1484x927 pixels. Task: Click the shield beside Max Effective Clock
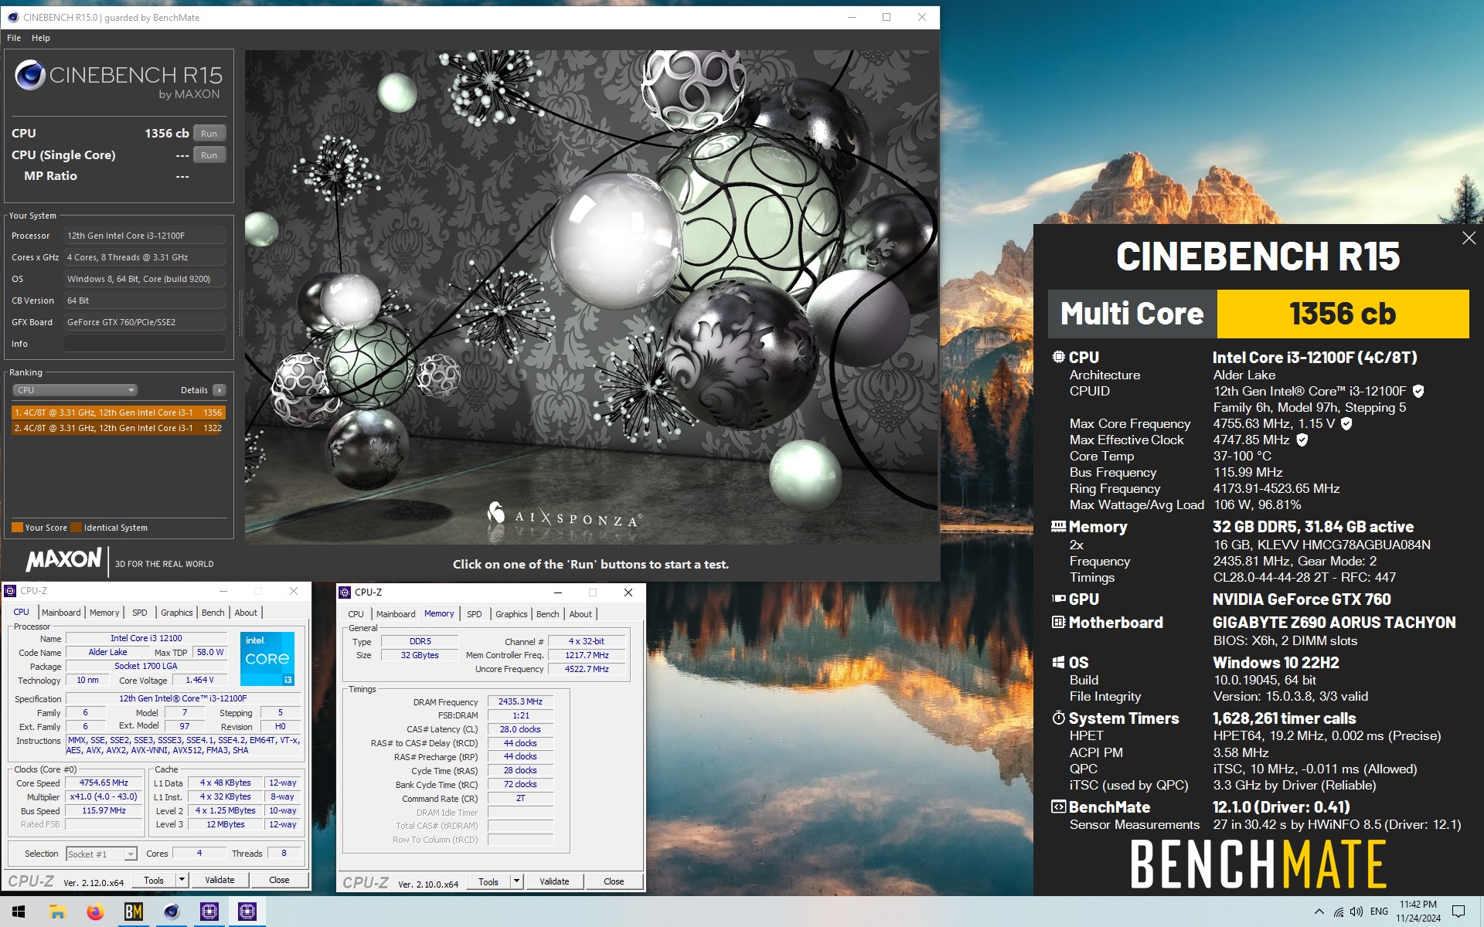(1302, 440)
